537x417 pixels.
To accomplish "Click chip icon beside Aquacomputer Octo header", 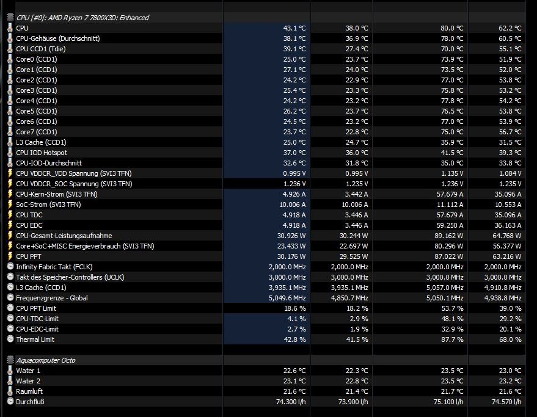I will pos(10,360).
